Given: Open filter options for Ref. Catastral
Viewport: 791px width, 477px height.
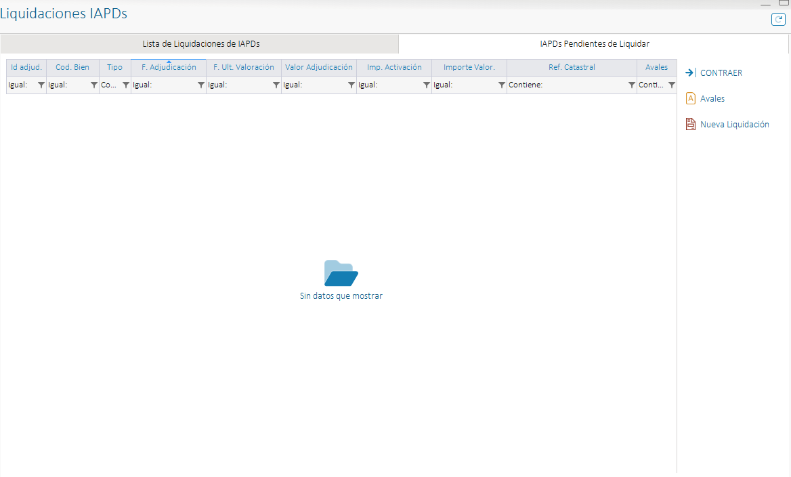Looking at the screenshot, I should pyautogui.click(x=631, y=85).
